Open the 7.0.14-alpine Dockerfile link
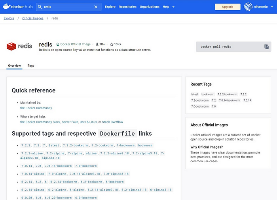This screenshot has height=200, width=277. click(x=33, y=174)
